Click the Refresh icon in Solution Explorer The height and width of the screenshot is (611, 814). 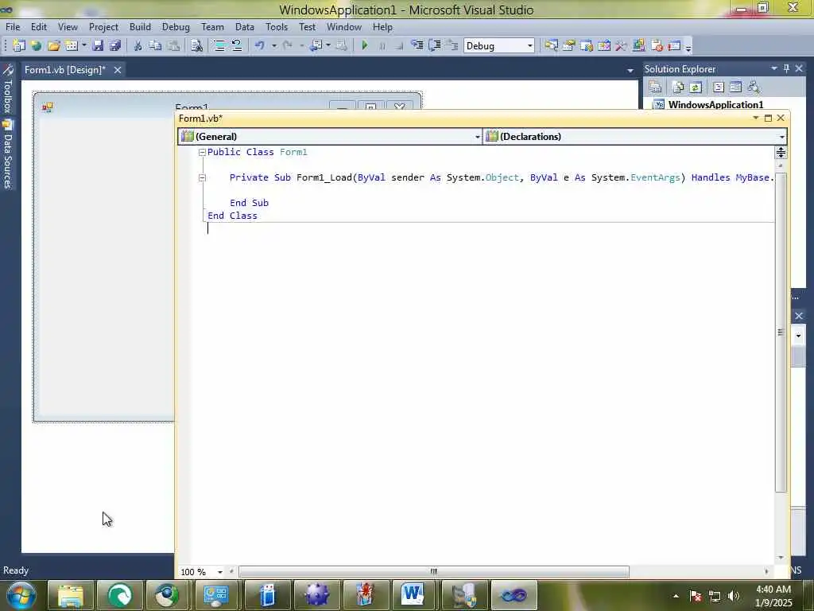696,88
